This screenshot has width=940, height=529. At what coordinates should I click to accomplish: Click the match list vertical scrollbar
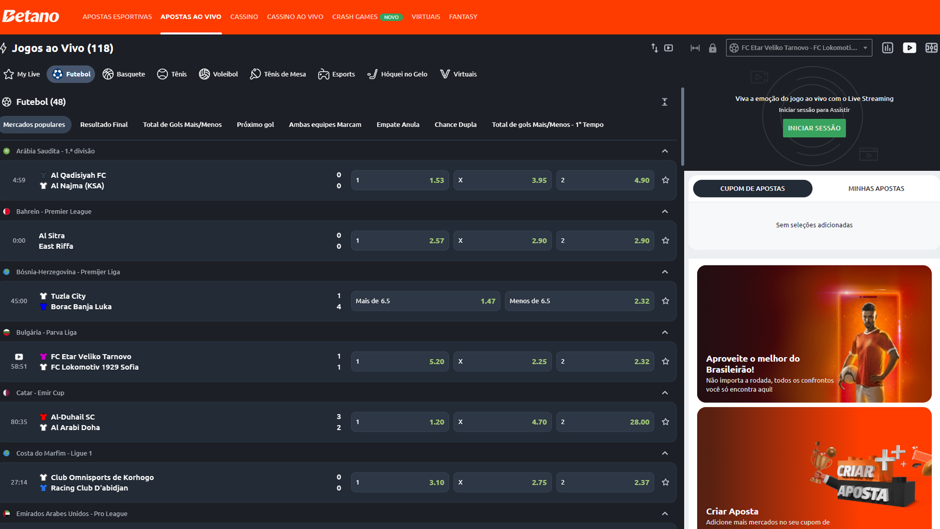click(682, 126)
